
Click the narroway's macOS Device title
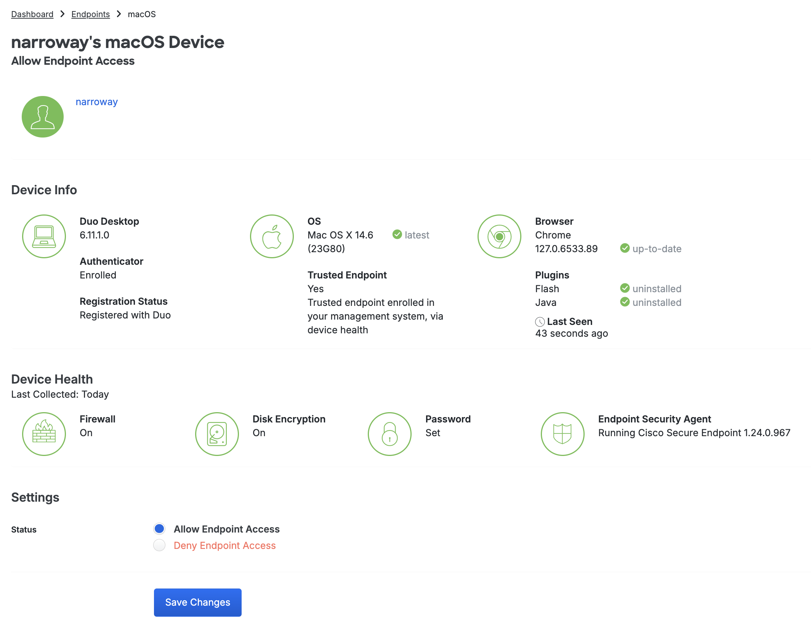(117, 42)
